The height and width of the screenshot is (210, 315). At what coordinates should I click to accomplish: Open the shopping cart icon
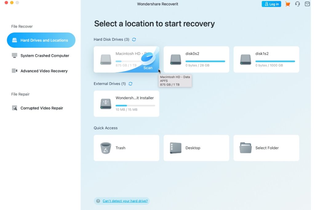[288, 4]
